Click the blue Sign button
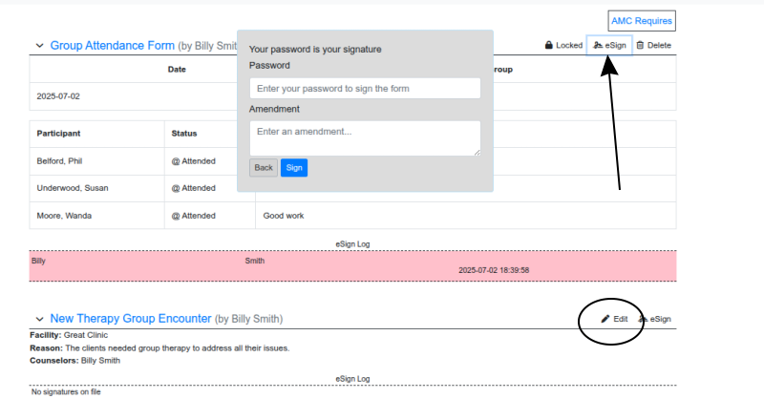The image size is (764, 420). [x=294, y=168]
